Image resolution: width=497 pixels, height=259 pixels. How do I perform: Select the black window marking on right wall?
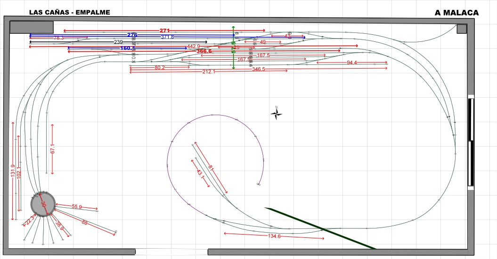471,141
